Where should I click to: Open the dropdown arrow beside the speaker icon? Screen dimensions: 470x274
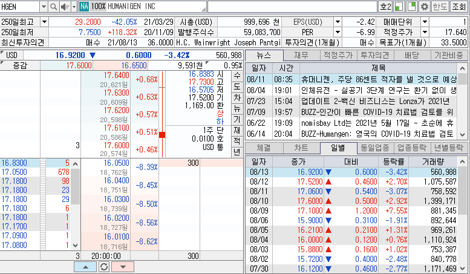[x=74, y=7]
